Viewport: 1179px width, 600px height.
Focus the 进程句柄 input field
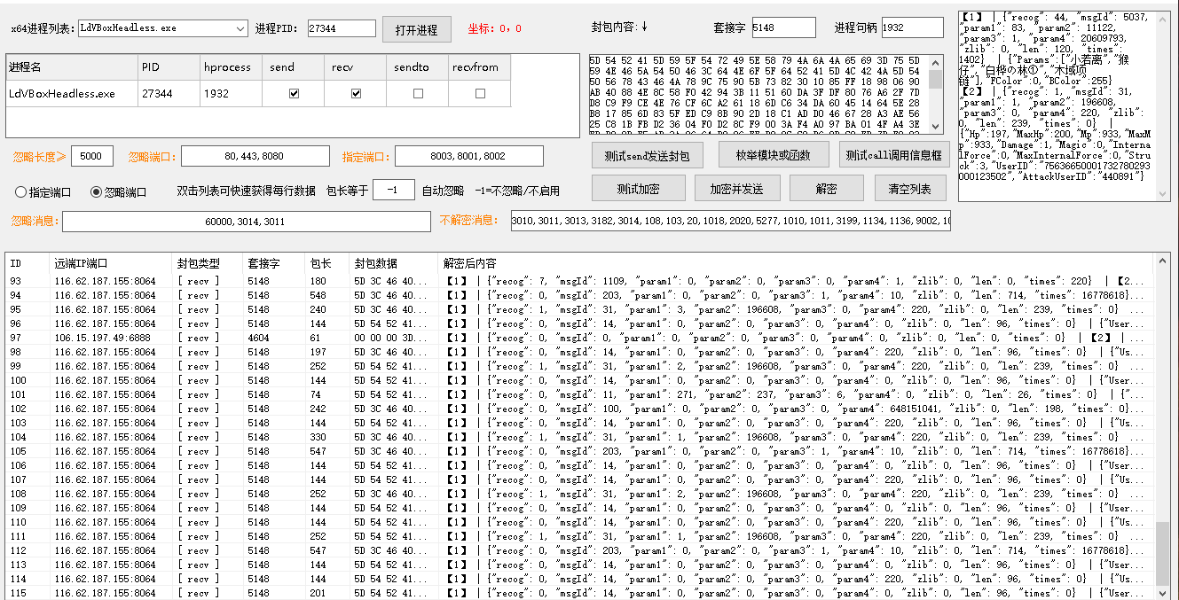click(x=912, y=27)
